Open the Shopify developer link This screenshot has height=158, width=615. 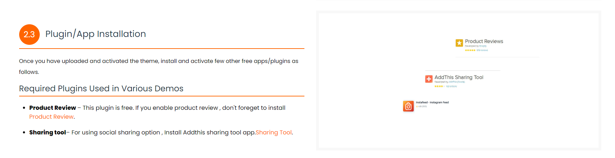pyautogui.click(x=483, y=46)
